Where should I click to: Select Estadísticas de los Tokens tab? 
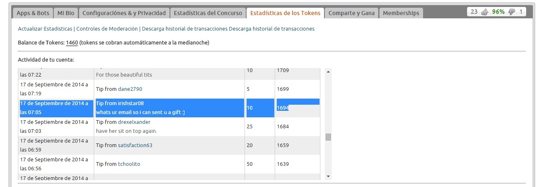click(285, 13)
